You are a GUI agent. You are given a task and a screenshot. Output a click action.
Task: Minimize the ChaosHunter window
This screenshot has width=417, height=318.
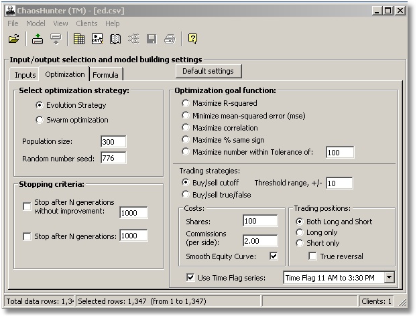tap(376, 11)
